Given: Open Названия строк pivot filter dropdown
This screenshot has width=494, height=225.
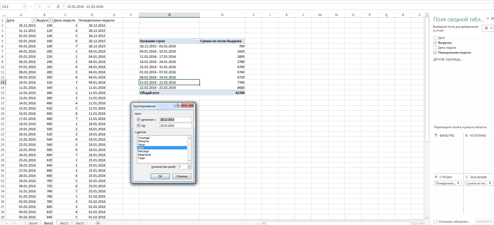Looking at the screenshot, I should click(x=197, y=41).
